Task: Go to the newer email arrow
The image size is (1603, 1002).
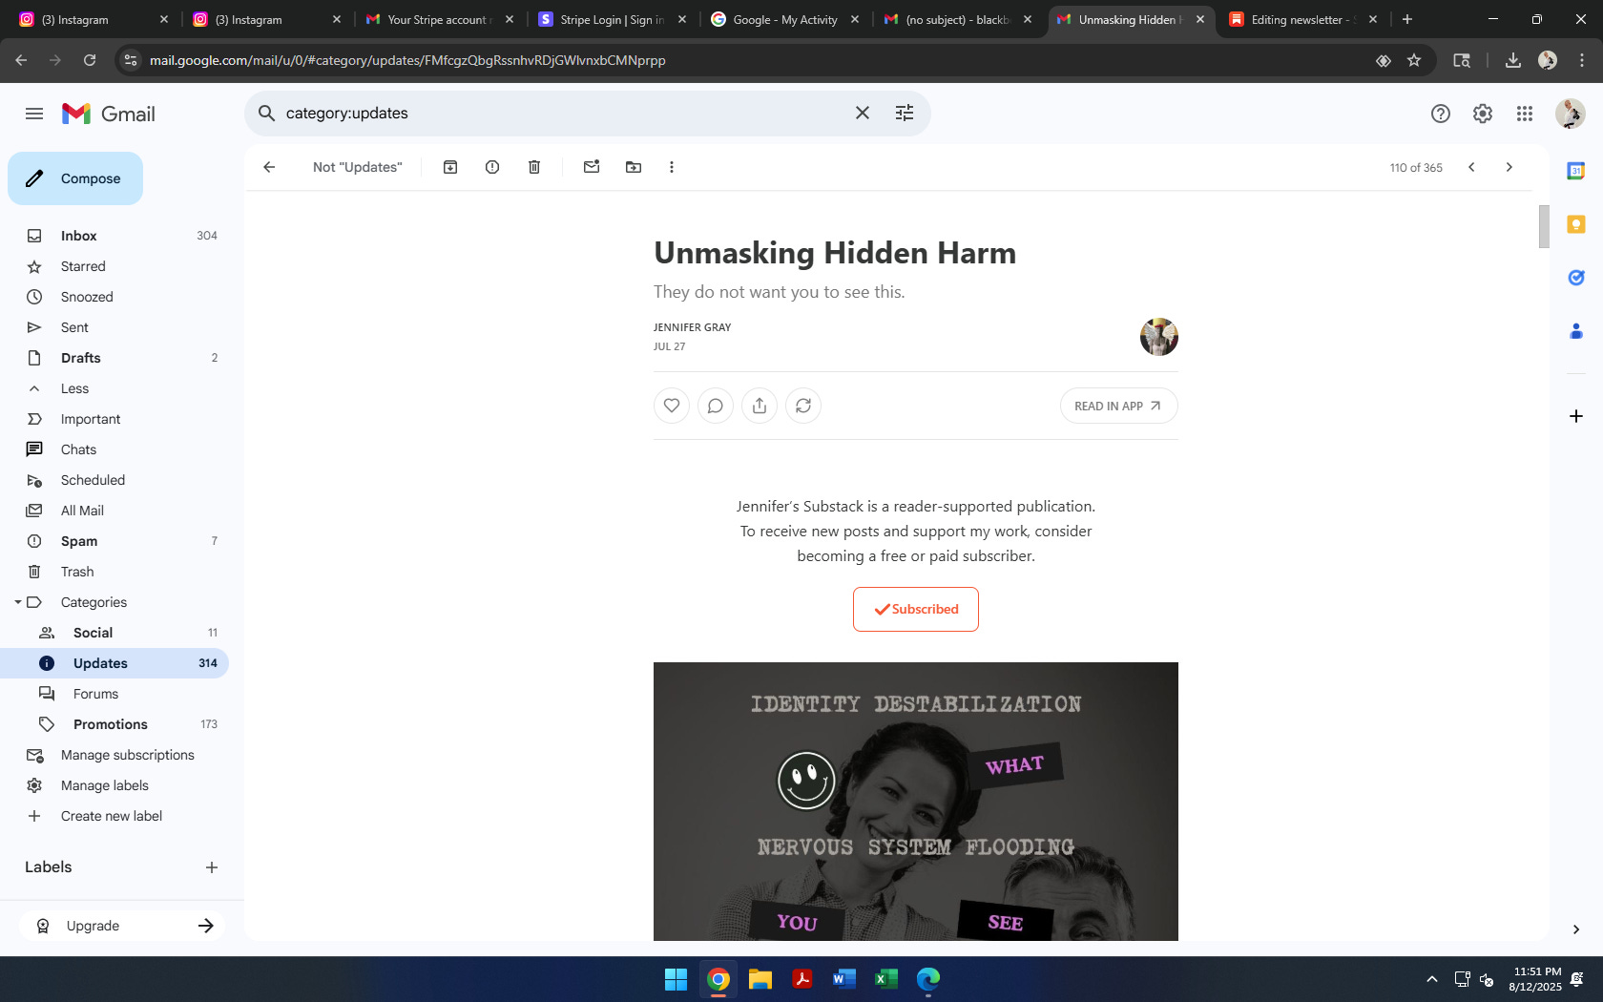Action: [x=1471, y=167]
